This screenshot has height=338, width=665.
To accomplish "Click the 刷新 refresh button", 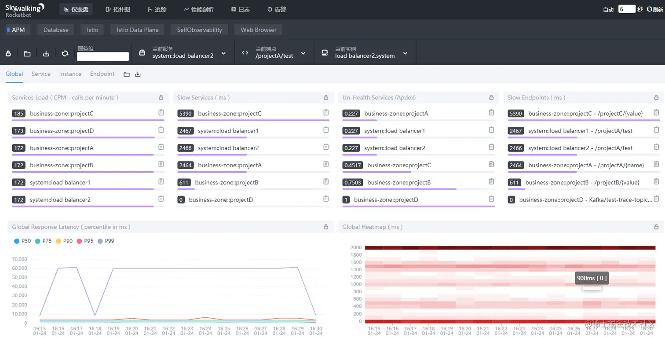I will tap(655, 10).
